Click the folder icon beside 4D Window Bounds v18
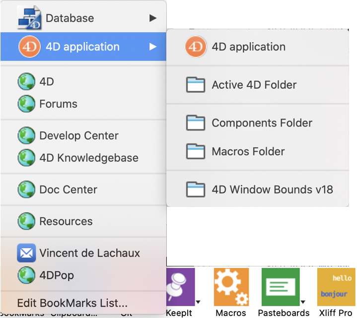357x318 pixels. [x=196, y=189]
